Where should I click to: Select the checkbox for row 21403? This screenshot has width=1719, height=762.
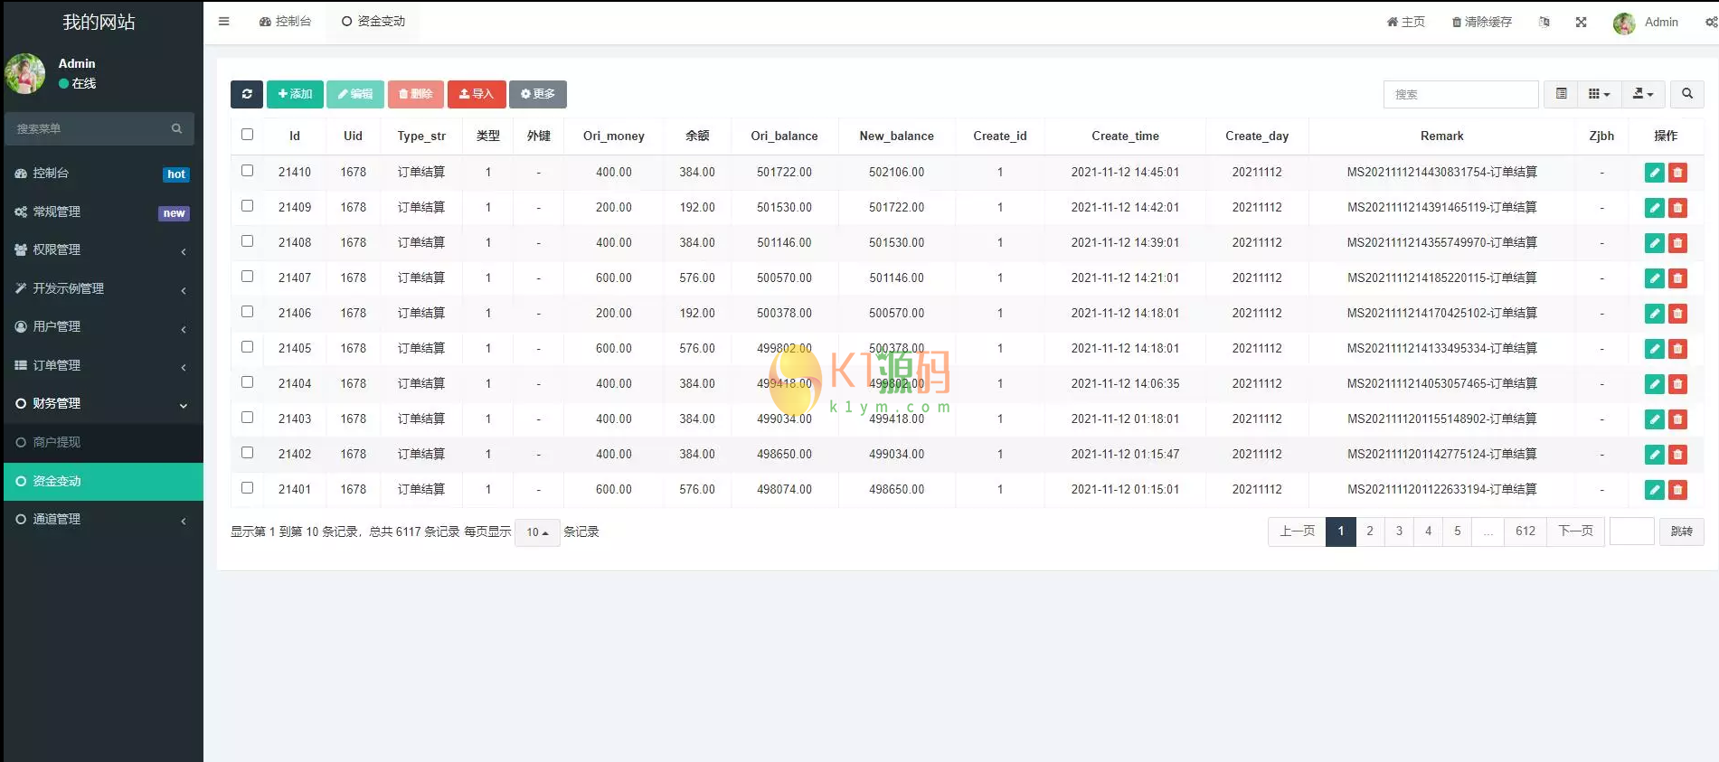247,418
